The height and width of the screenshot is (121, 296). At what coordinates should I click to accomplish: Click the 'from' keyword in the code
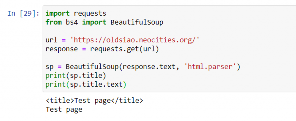(53, 22)
